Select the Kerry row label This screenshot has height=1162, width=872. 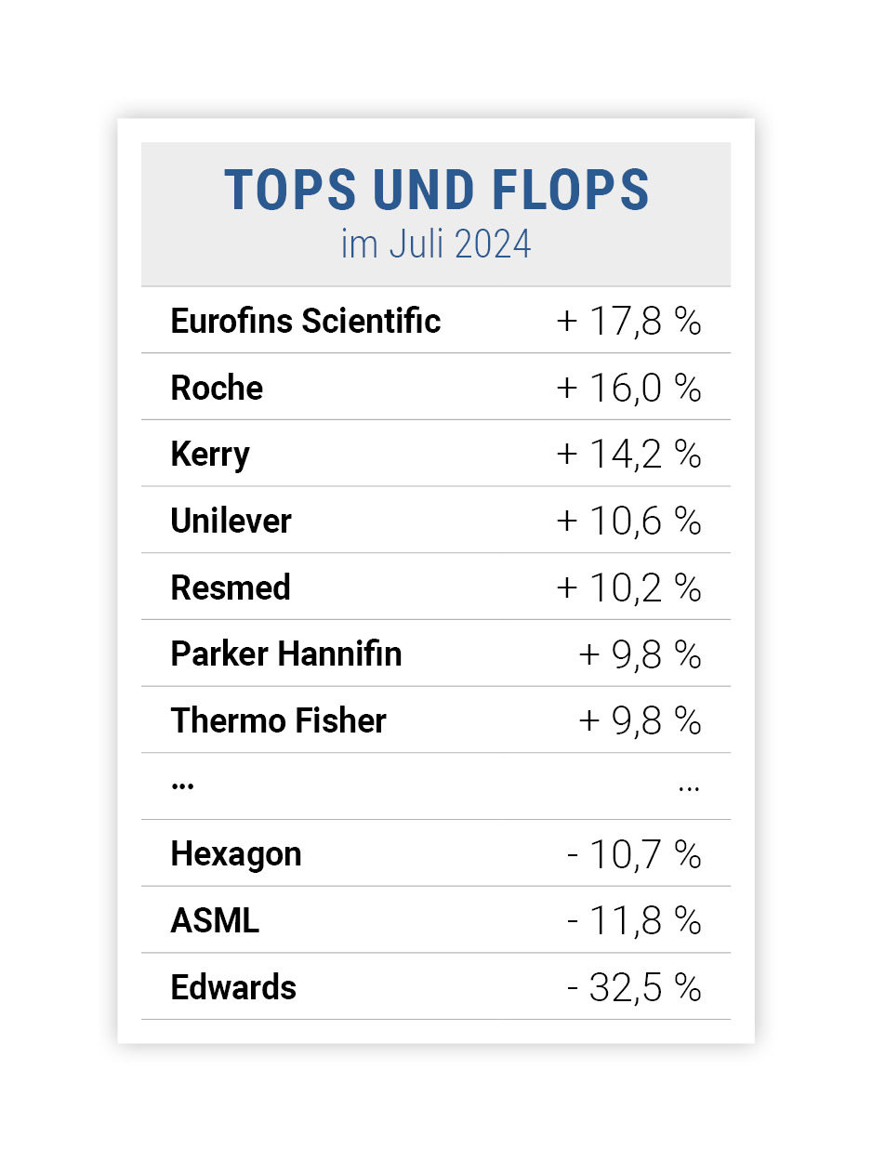coord(210,456)
